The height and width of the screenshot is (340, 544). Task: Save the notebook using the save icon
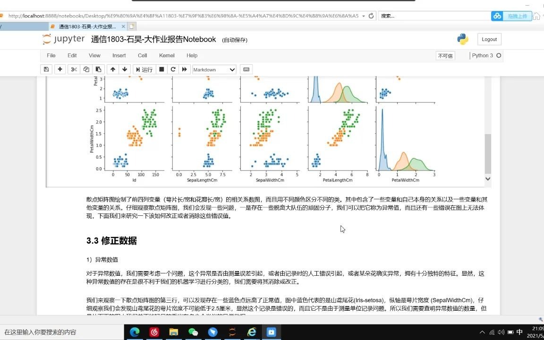tap(45, 69)
